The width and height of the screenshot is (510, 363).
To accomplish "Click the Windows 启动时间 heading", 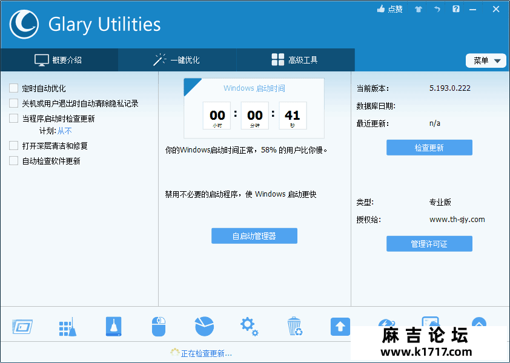I will coord(254,88).
